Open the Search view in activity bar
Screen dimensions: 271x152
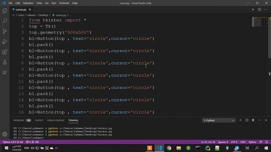click(x=5, y=21)
